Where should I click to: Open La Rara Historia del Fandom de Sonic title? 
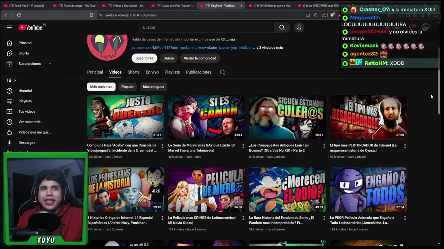(281, 220)
